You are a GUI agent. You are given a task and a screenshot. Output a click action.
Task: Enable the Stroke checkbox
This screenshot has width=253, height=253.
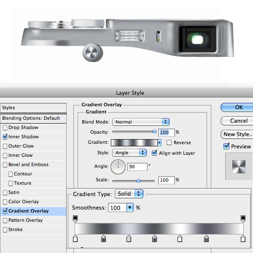(x=5, y=230)
